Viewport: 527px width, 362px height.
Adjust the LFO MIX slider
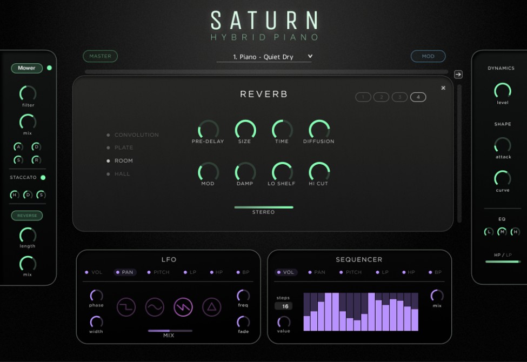point(168,329)
